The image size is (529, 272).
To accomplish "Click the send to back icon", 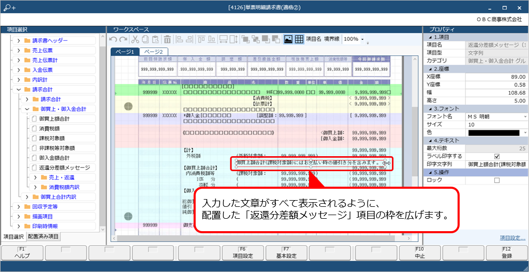I will coord(266,39).
